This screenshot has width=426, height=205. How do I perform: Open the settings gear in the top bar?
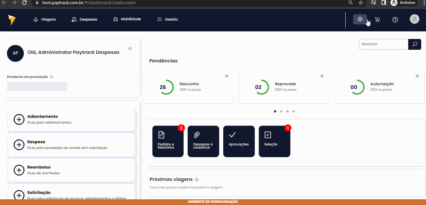pos(360,19)
